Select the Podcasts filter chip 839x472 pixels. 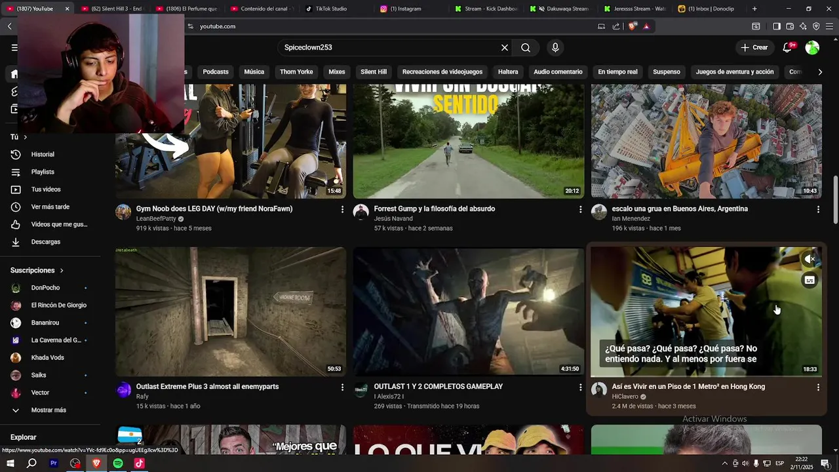[216, 71]
